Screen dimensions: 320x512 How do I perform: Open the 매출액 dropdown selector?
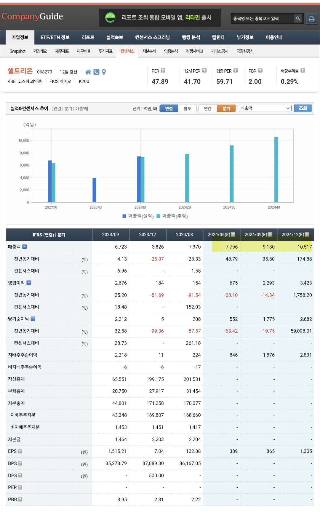(265, 108)
